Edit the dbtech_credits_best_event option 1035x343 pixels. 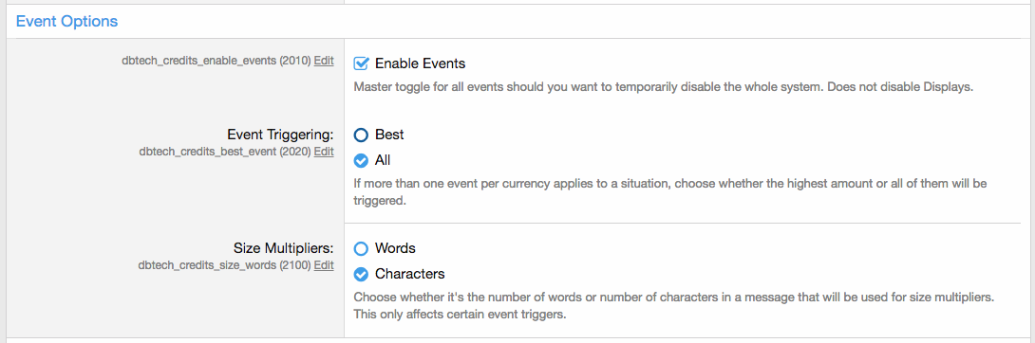click(x=324, y=152)
